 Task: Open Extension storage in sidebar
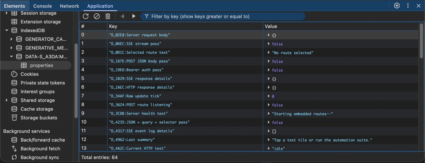pos(41,22)
